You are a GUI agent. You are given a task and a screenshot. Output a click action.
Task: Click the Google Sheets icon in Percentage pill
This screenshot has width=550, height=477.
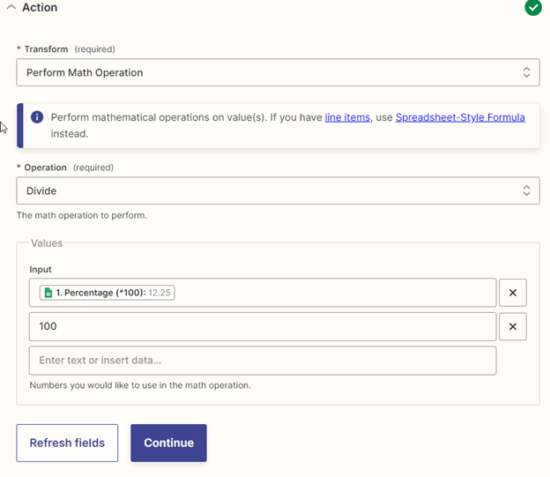click(48, 293)
